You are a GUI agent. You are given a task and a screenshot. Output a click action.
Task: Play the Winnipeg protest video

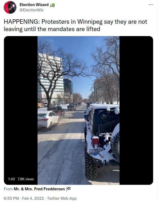(x=79, y=110)
